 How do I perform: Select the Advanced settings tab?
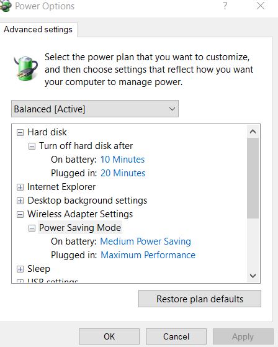click(38, 30)
